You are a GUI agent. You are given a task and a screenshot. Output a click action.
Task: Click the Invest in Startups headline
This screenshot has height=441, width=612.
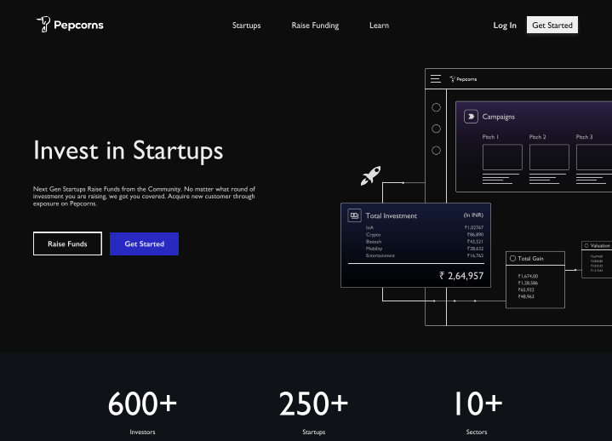(x=128, y=151)
